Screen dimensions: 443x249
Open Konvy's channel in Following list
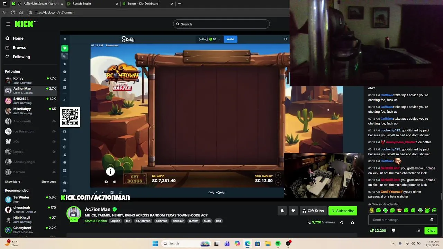[x=30, y=80]
